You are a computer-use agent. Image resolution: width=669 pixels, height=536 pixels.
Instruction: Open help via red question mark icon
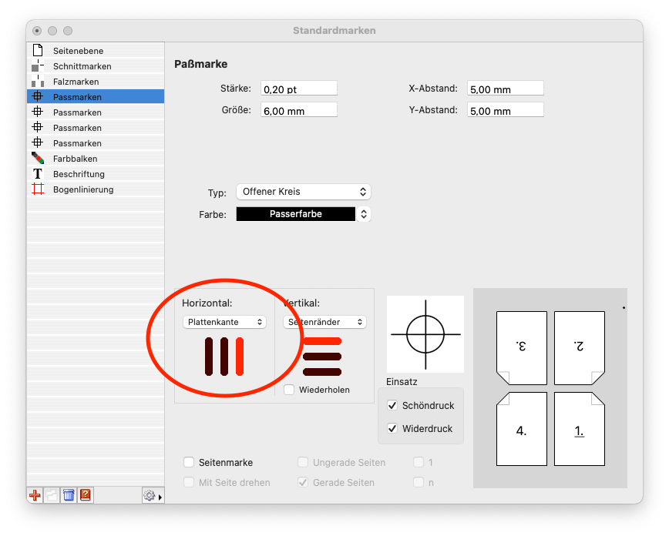86,495
